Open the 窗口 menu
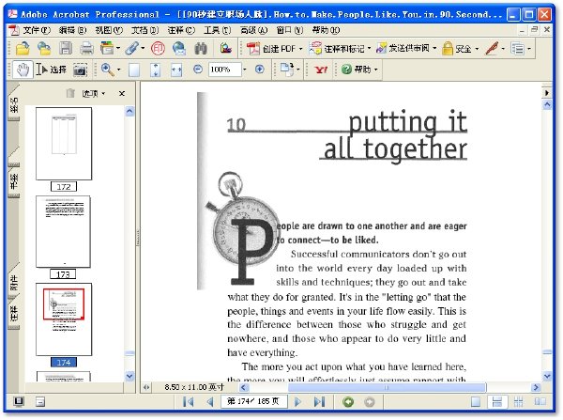The height and width of the screenshot is (420, 563). click(x=289, y=30)
